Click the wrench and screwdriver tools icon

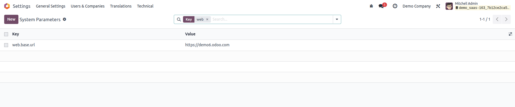(x=438, y=6)
